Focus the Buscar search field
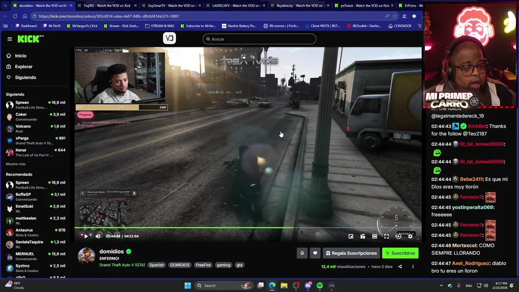 (259, 39)
